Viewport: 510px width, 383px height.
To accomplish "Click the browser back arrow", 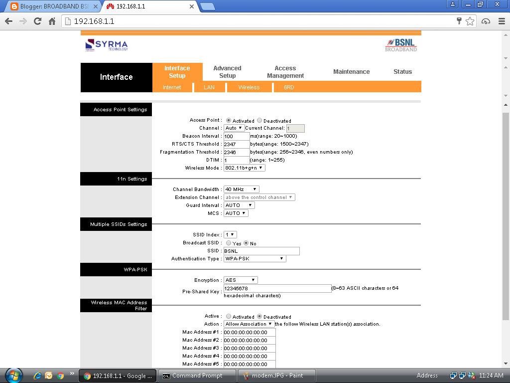I will point(8,21).
